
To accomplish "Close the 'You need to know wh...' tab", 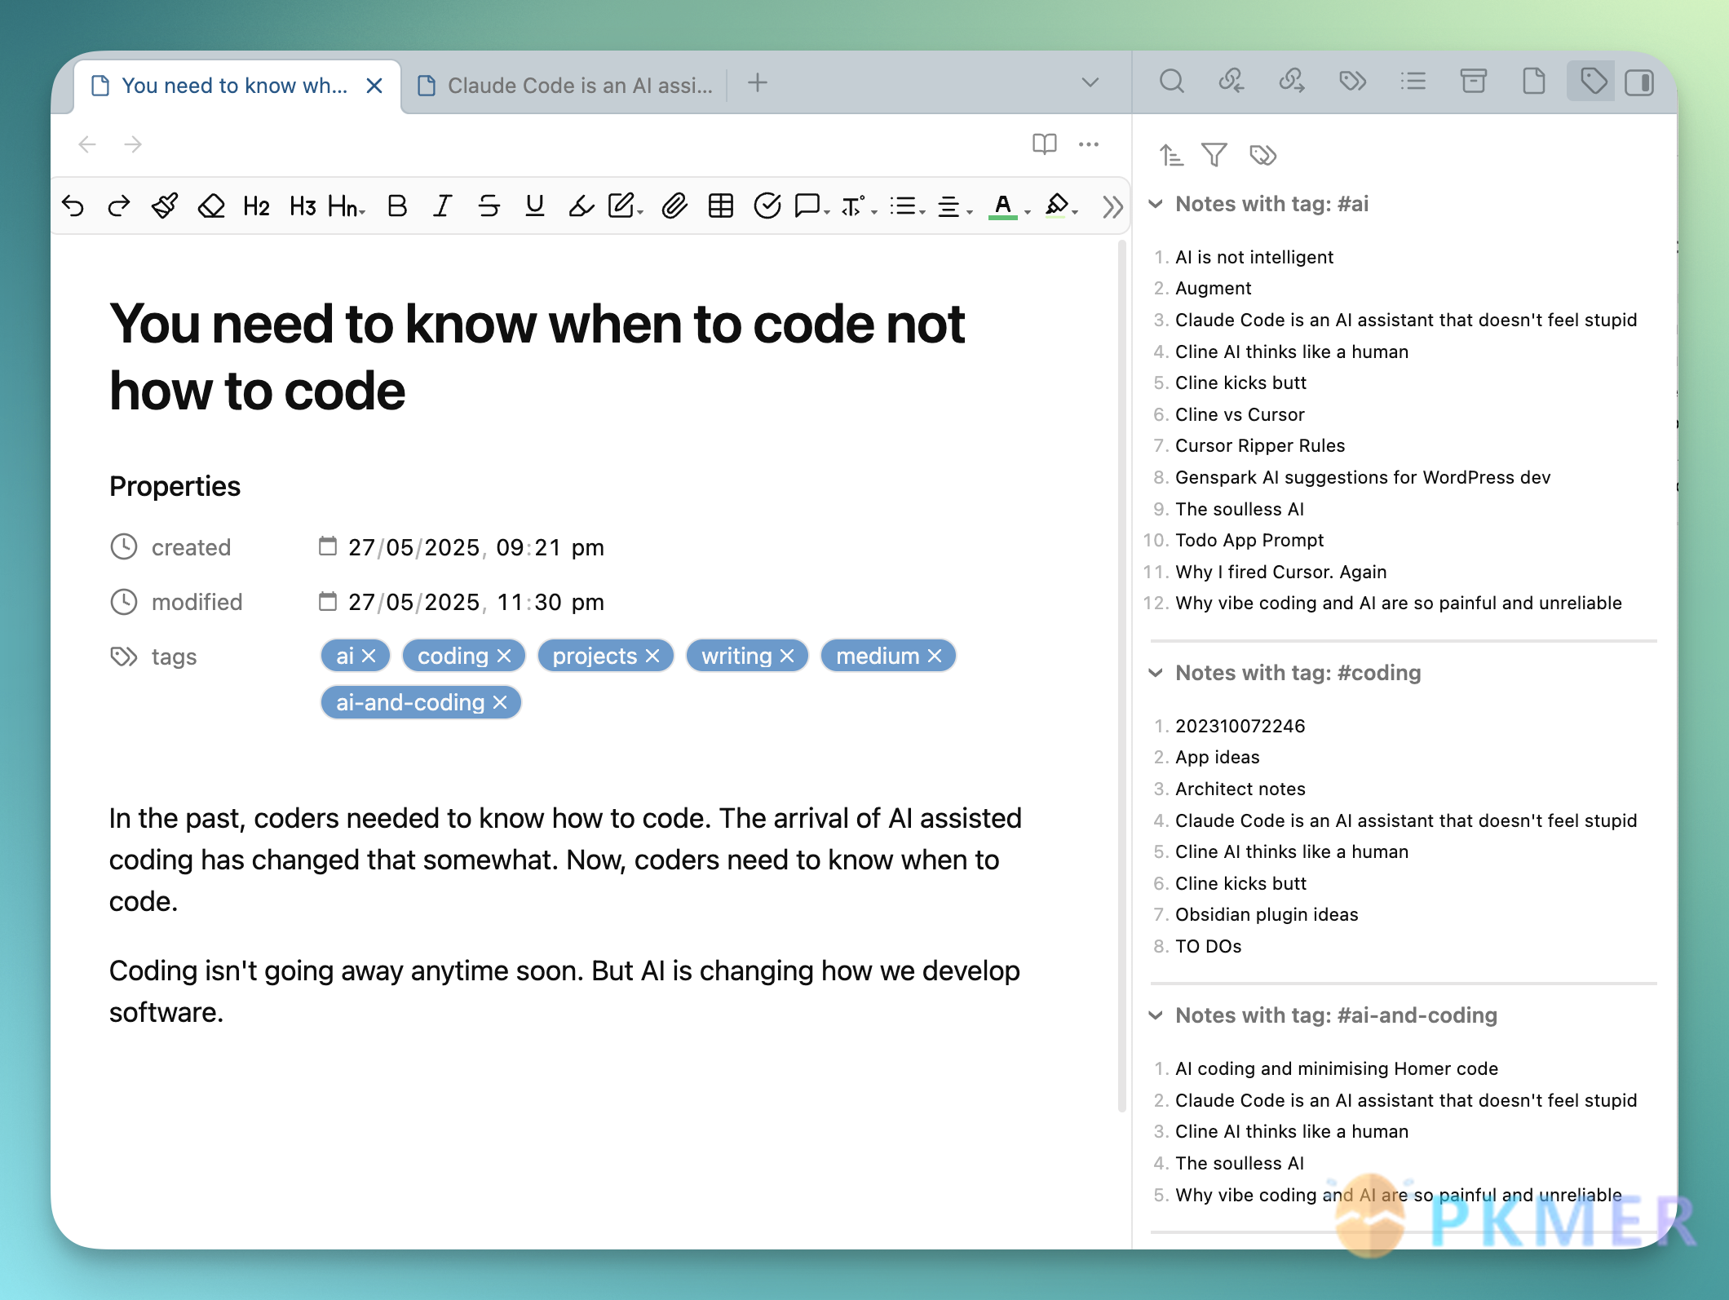I will [374, 86].
